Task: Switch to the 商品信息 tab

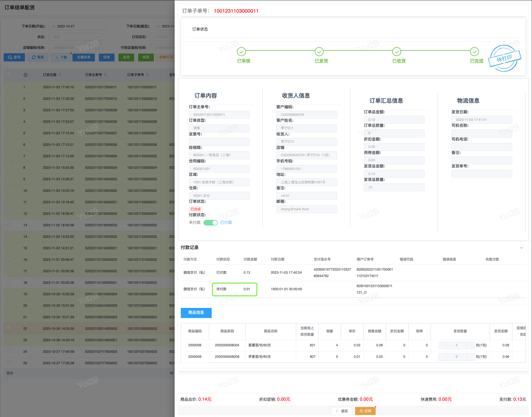Action: pyautogui.click(x=196, y=313)
